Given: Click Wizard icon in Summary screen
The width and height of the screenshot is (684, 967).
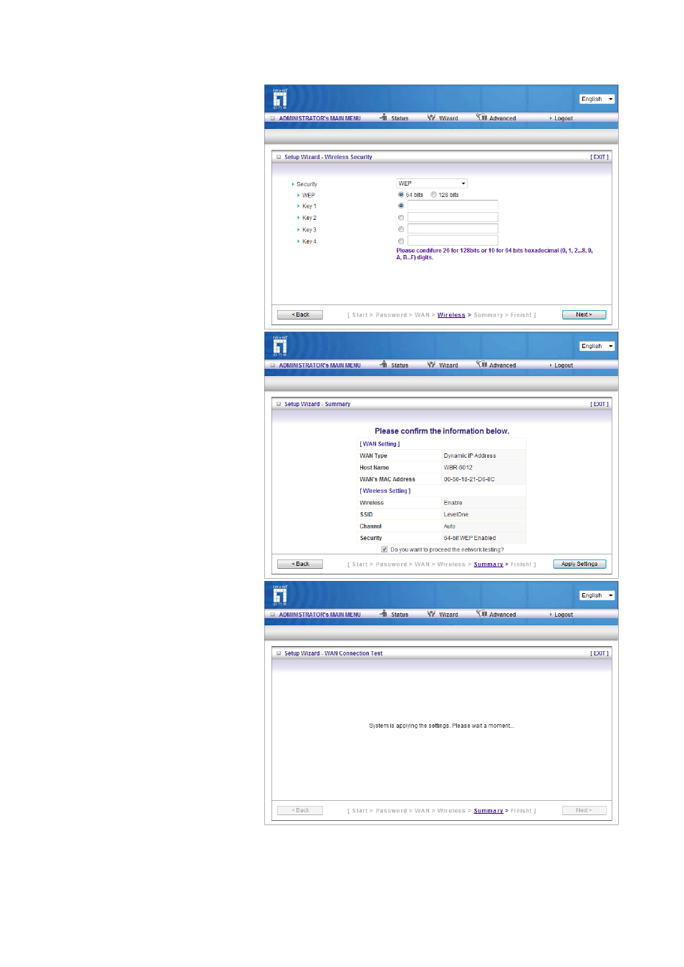Looking at the screenshot, I should [x=432, y=365].
